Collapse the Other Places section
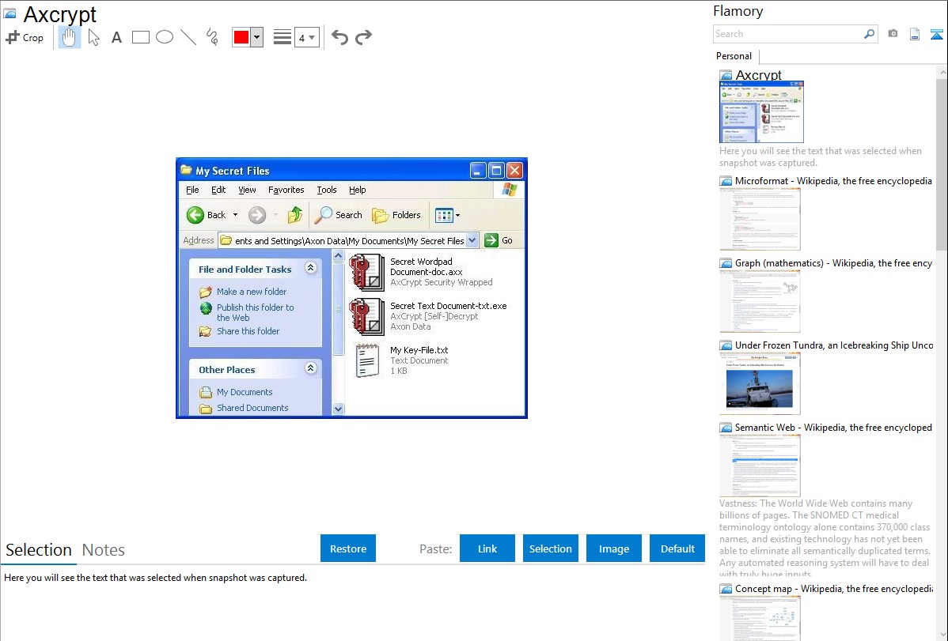The width and height of the screenshot is (948, 641). (x=311, y=368)
